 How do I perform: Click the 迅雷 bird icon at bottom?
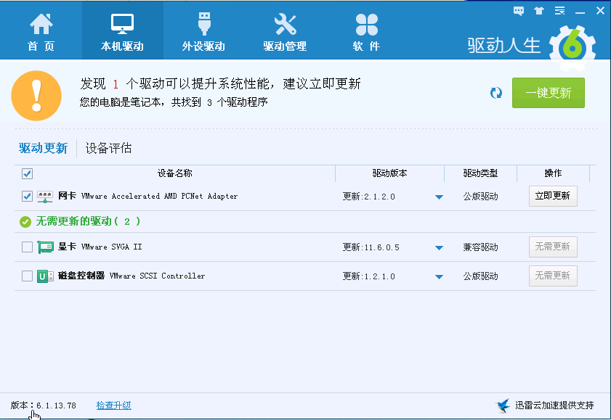pos(503,405)
